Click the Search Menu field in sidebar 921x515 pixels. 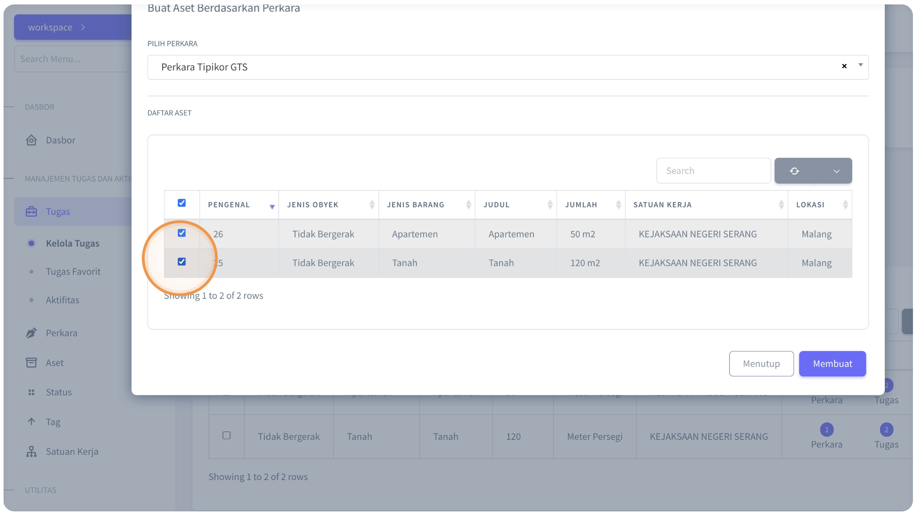click(x=73, y=59)
